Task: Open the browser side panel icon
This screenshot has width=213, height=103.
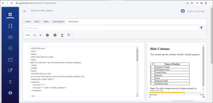Action: click(202, 3)
